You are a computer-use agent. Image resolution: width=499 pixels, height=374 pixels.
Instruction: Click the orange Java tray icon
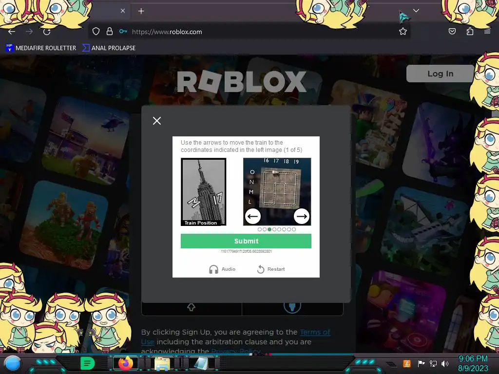pos(407,363)
